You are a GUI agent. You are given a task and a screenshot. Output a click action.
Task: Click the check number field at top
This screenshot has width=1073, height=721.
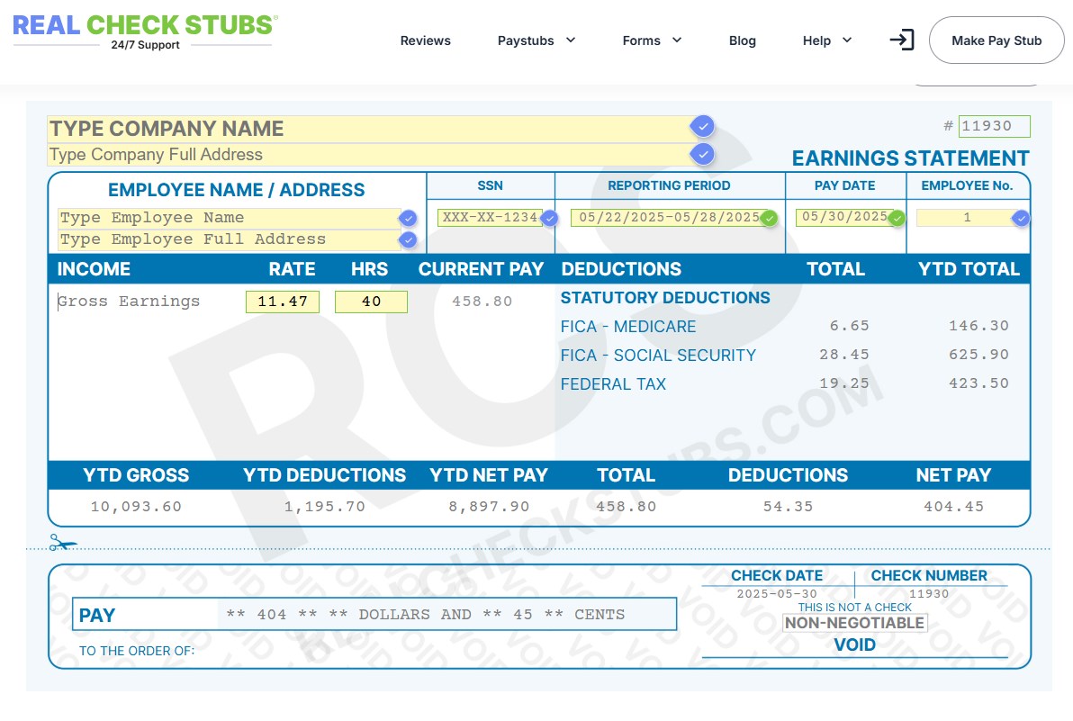(993, 127)
